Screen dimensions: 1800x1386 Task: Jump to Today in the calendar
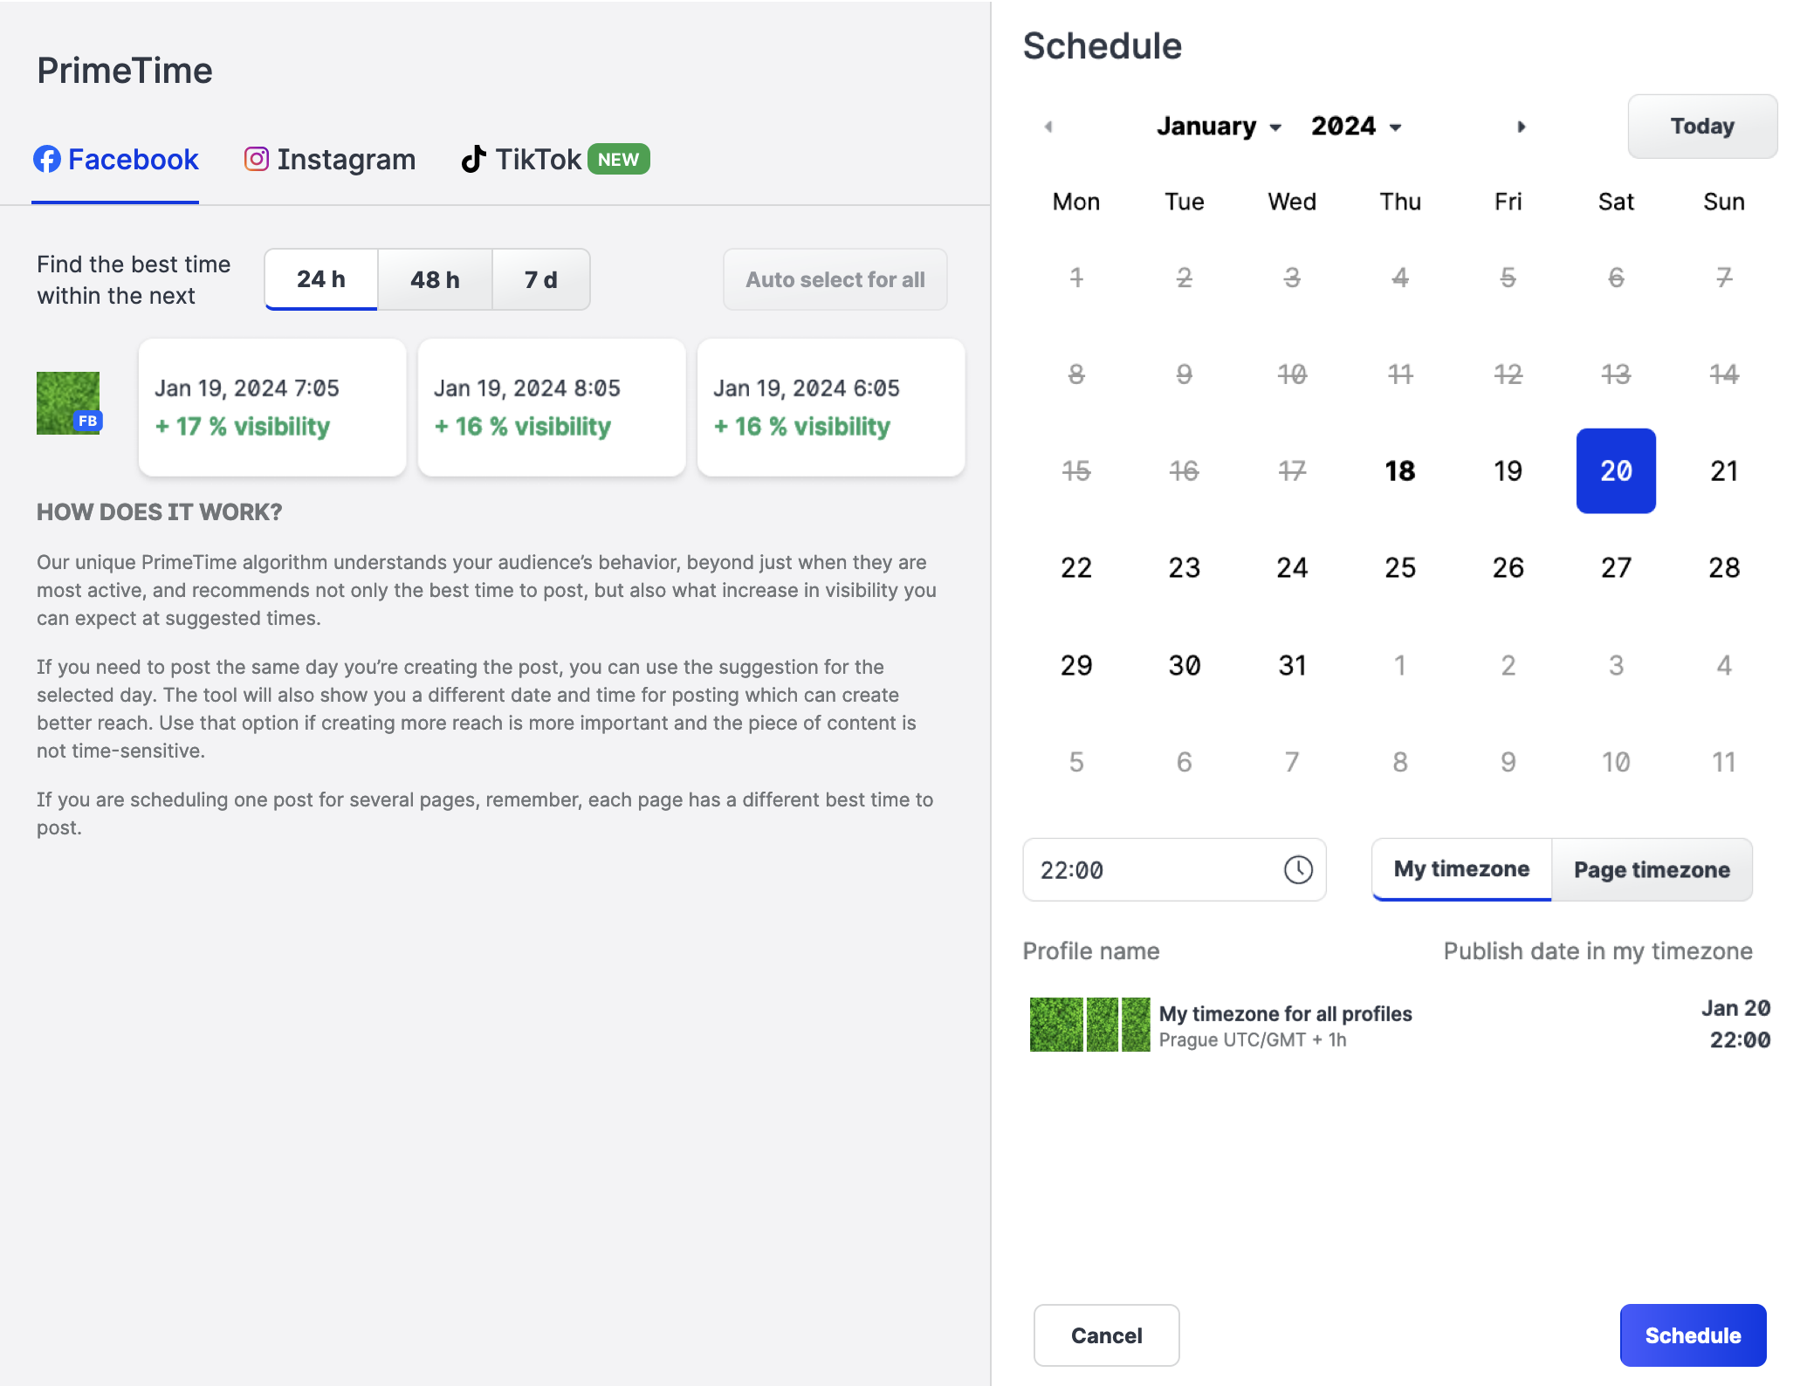[1701, 126]
